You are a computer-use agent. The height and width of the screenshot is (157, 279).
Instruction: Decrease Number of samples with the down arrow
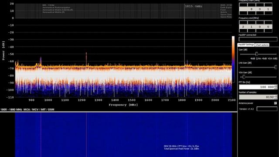tap(276, 98)
